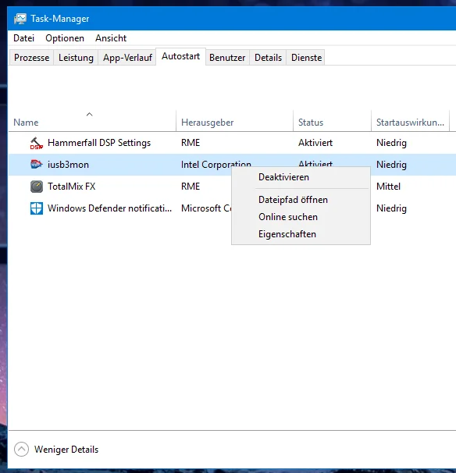Switch to the Leistung tab
Viewport: 456px width, 473px height.
click(76, 58)
